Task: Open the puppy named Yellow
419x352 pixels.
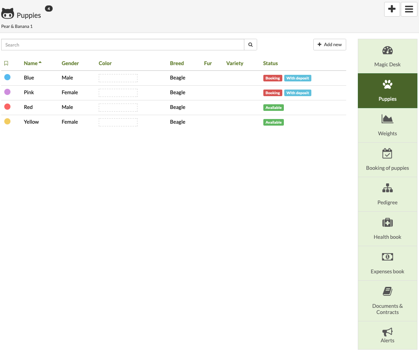Action: coord(31,122)
